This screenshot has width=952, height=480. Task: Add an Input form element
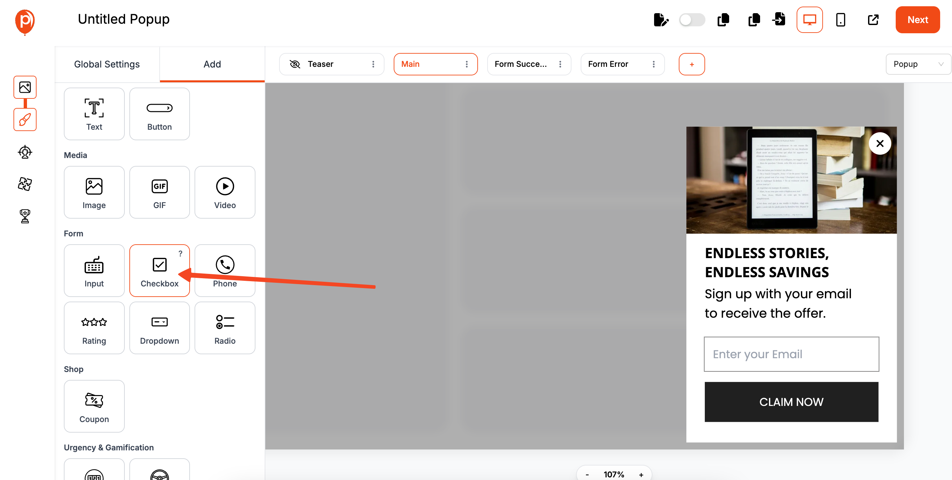(94, 271)
